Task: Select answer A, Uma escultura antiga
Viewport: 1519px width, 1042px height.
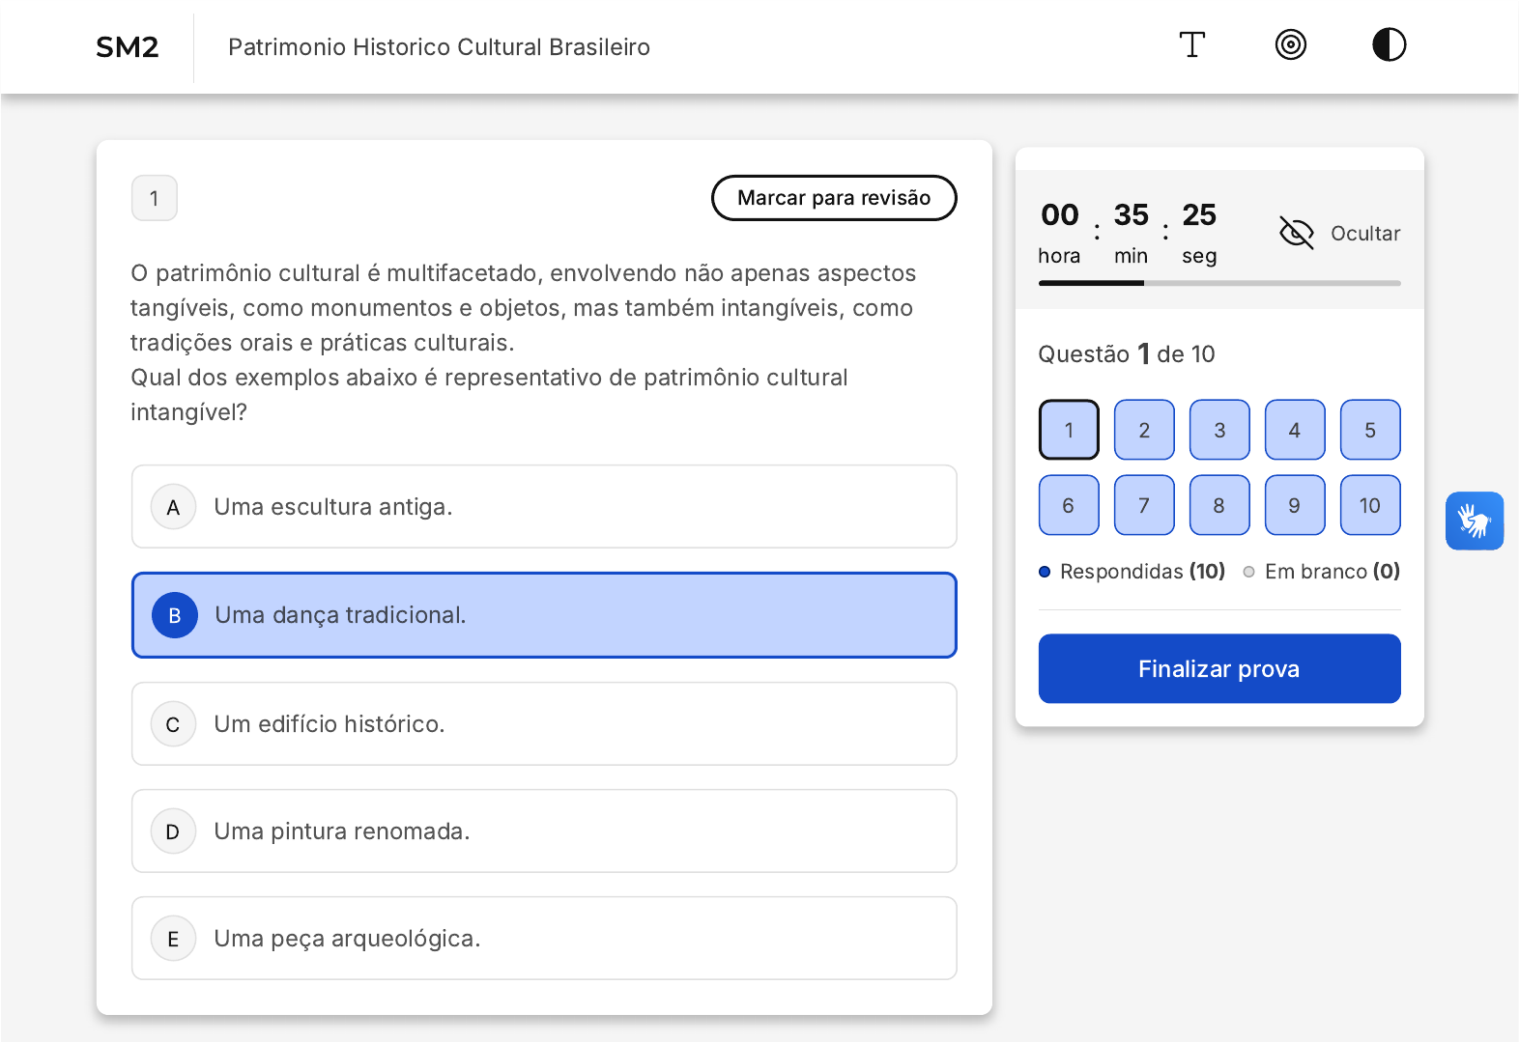Action: tap(544, 507)
